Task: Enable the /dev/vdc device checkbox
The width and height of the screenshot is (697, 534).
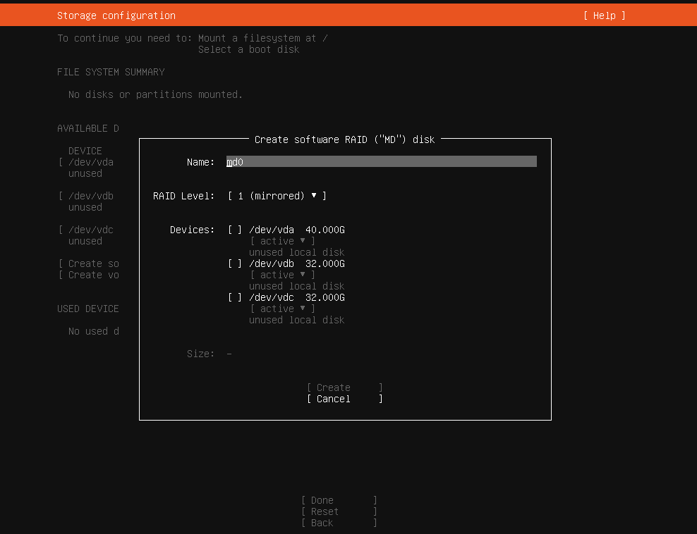Action: click(x=235, y=297)
